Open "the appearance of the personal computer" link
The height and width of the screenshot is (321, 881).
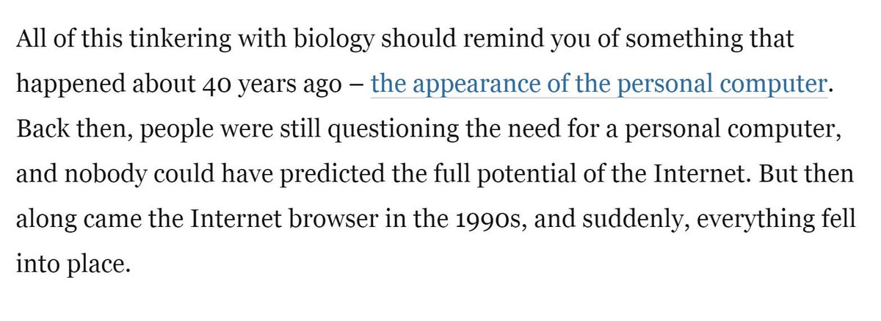coord(598,85)
